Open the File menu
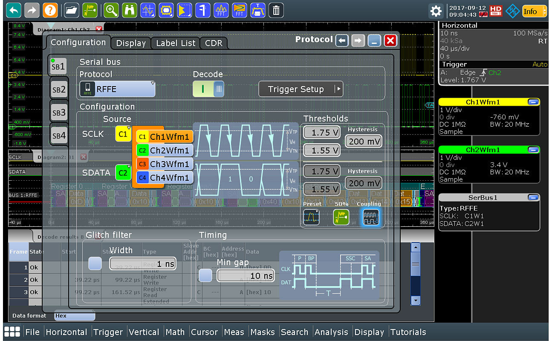549x341 pixels. click(32, 332)
